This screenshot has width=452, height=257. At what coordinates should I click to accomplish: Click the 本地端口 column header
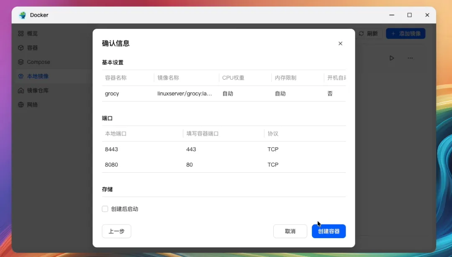116,134
